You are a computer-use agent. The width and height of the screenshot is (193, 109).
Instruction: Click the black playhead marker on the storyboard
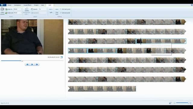(141, 41)
